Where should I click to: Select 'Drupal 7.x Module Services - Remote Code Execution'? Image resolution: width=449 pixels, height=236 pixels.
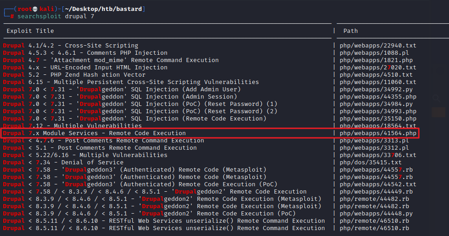click(x=94, y=133)
